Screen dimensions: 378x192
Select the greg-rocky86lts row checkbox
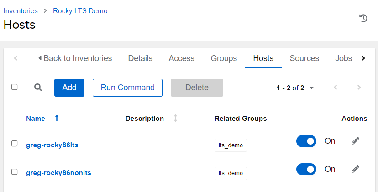click(x=15, y=144)
